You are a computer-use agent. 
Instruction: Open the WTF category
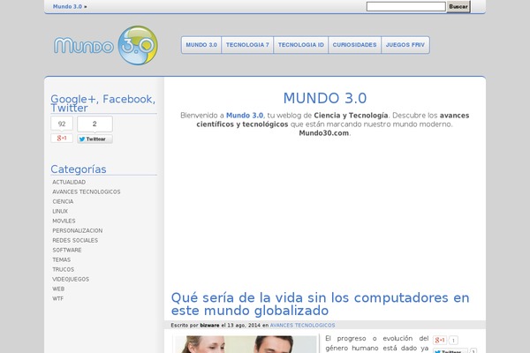coord(57,298)
